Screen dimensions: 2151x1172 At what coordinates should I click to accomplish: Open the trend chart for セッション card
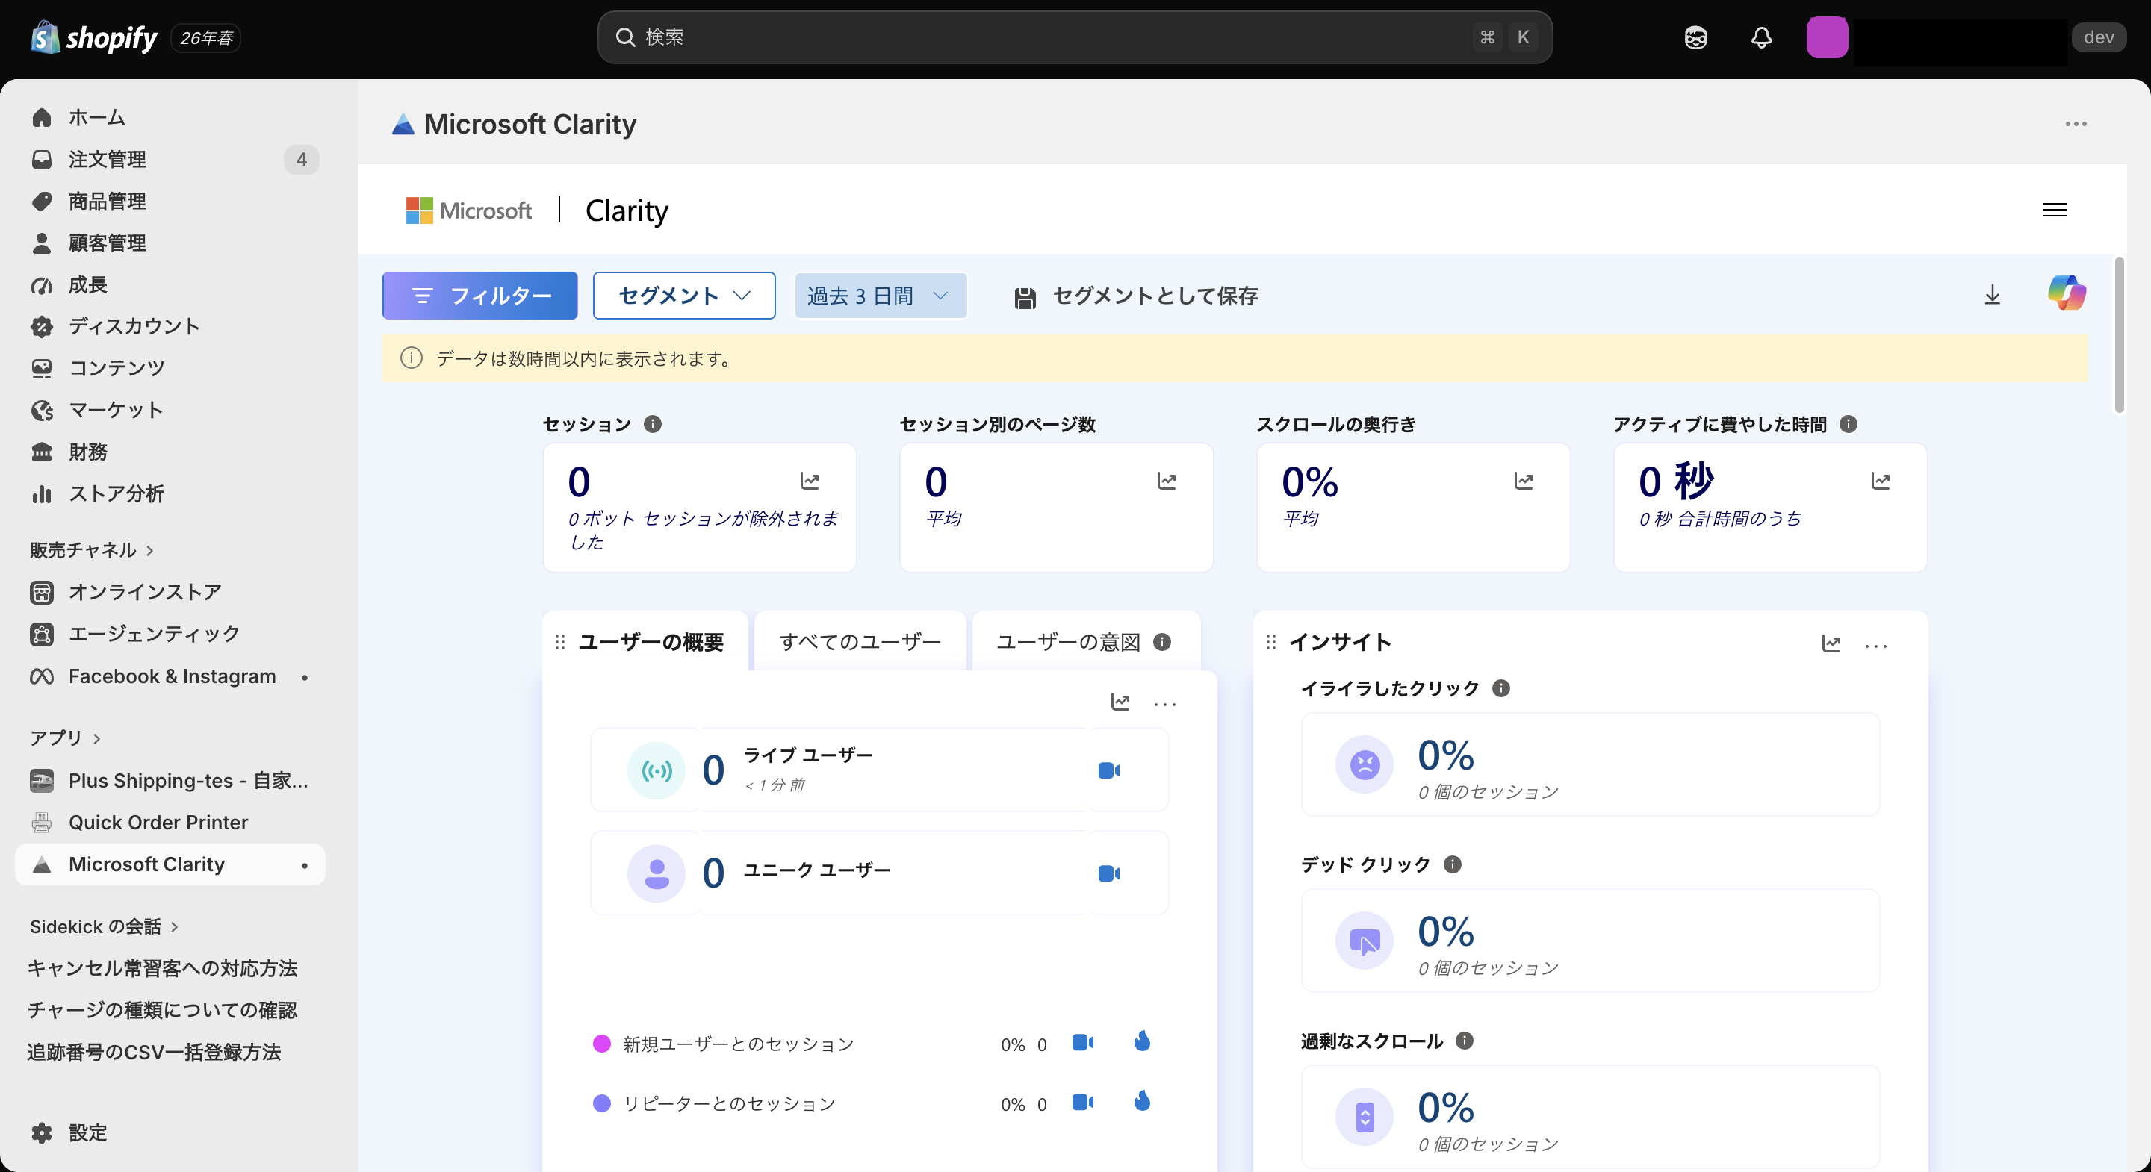tap(809, 481)
